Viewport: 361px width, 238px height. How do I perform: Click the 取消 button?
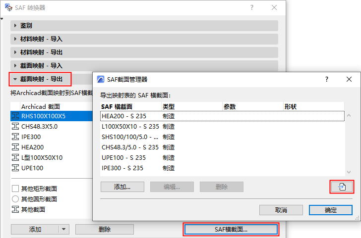click(x=281, y=210)
